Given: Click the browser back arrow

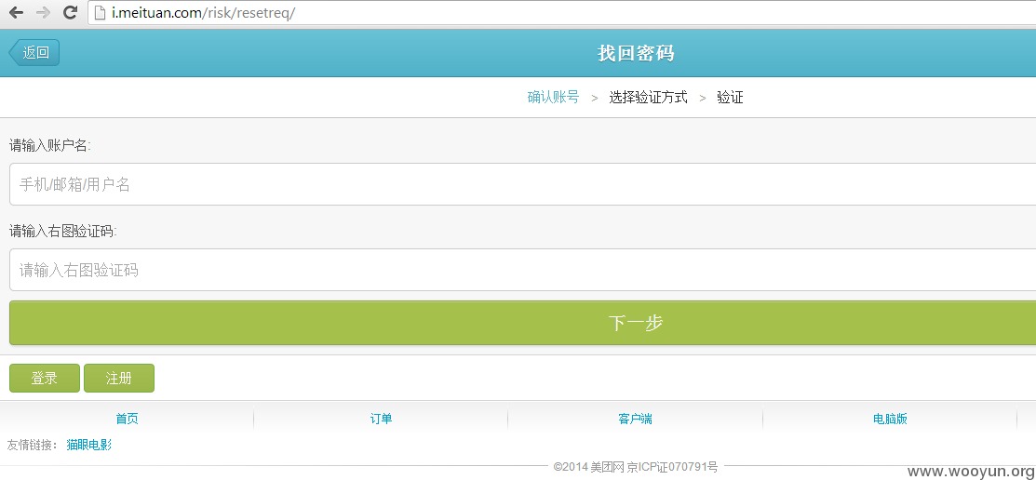Looking at the screenshot, I should (16, 12).
